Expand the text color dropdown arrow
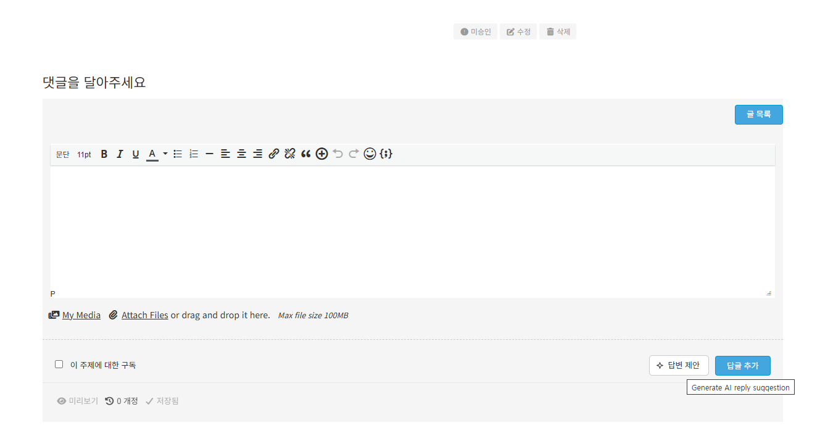820x428 pixels. click(x=165, y=154)
